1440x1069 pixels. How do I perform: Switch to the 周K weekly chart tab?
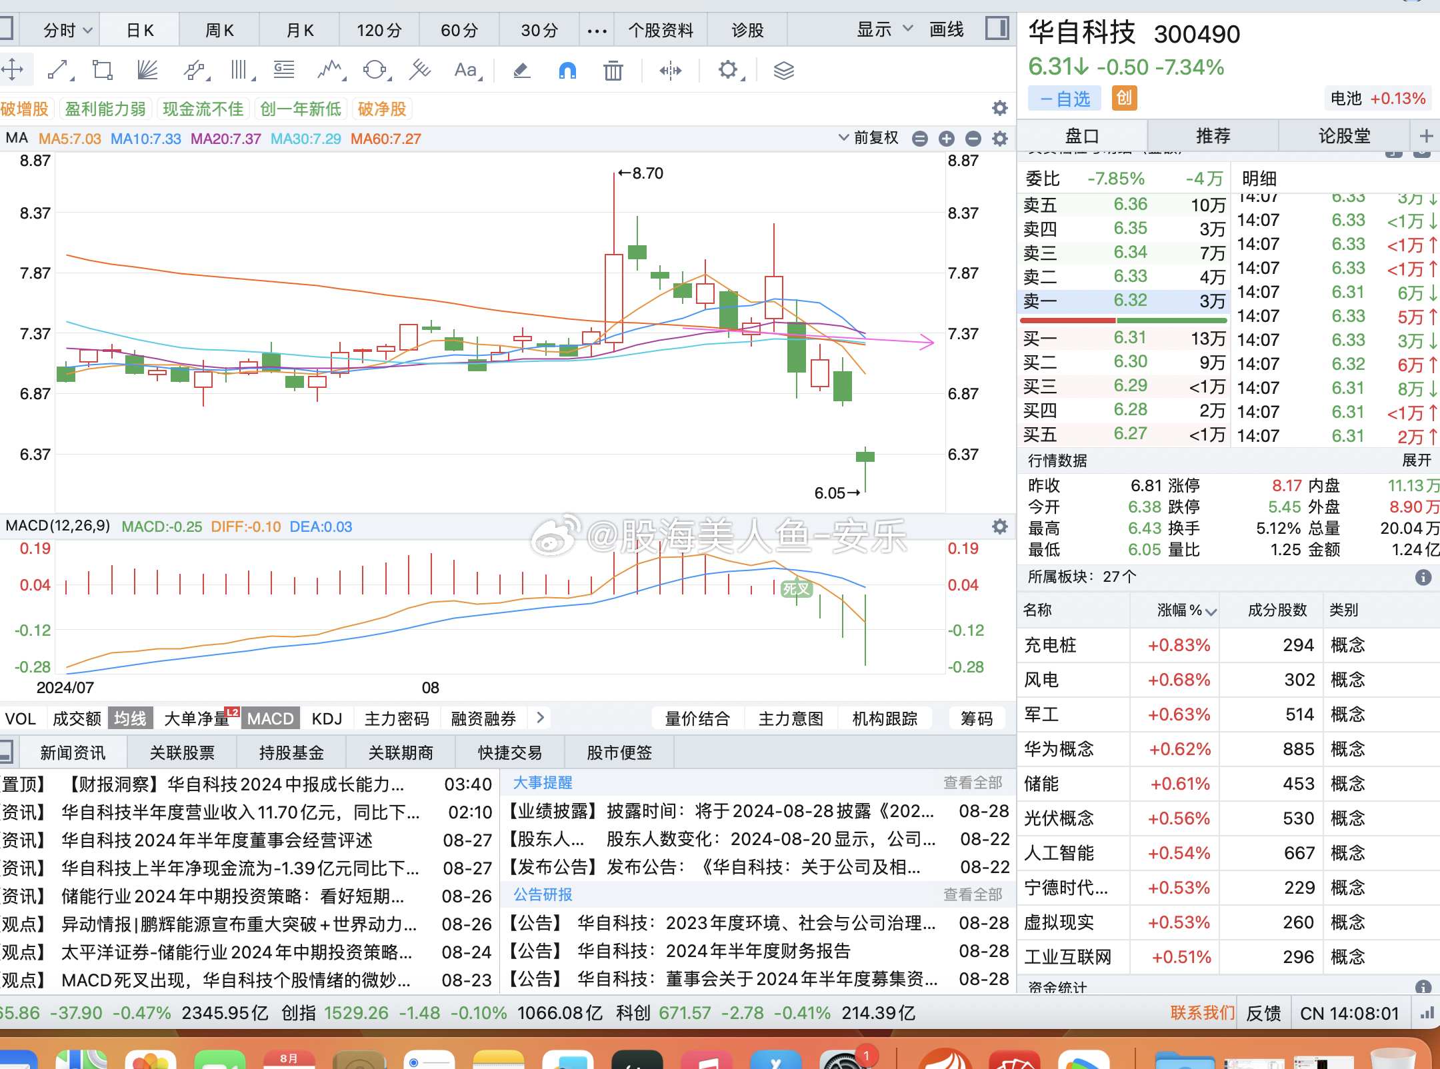[219, 30]
